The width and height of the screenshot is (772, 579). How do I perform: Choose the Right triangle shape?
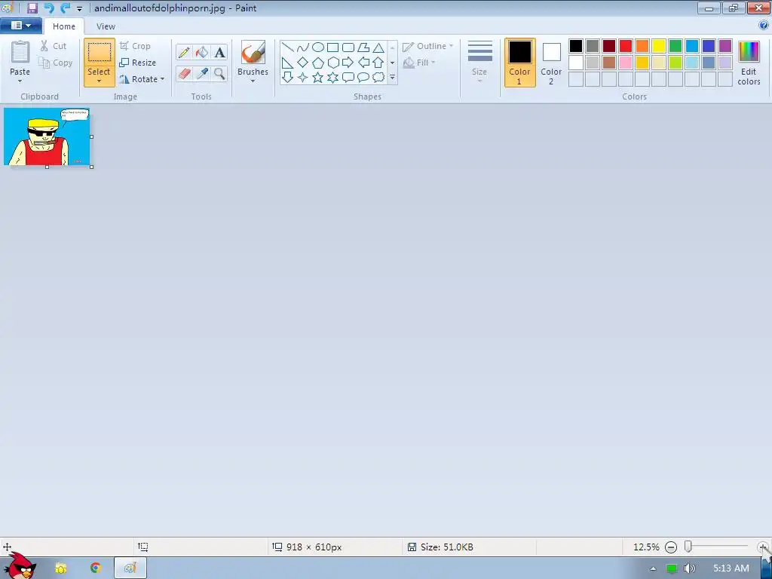(x=287, y=63)
